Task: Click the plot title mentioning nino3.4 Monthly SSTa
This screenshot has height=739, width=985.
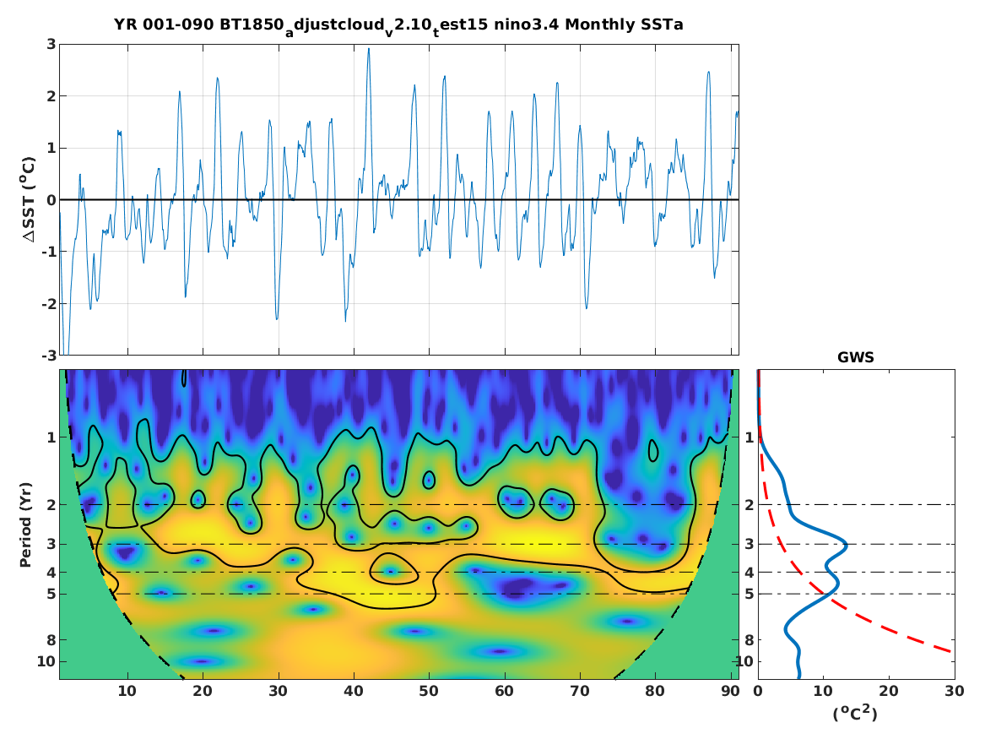Action: 398,25
